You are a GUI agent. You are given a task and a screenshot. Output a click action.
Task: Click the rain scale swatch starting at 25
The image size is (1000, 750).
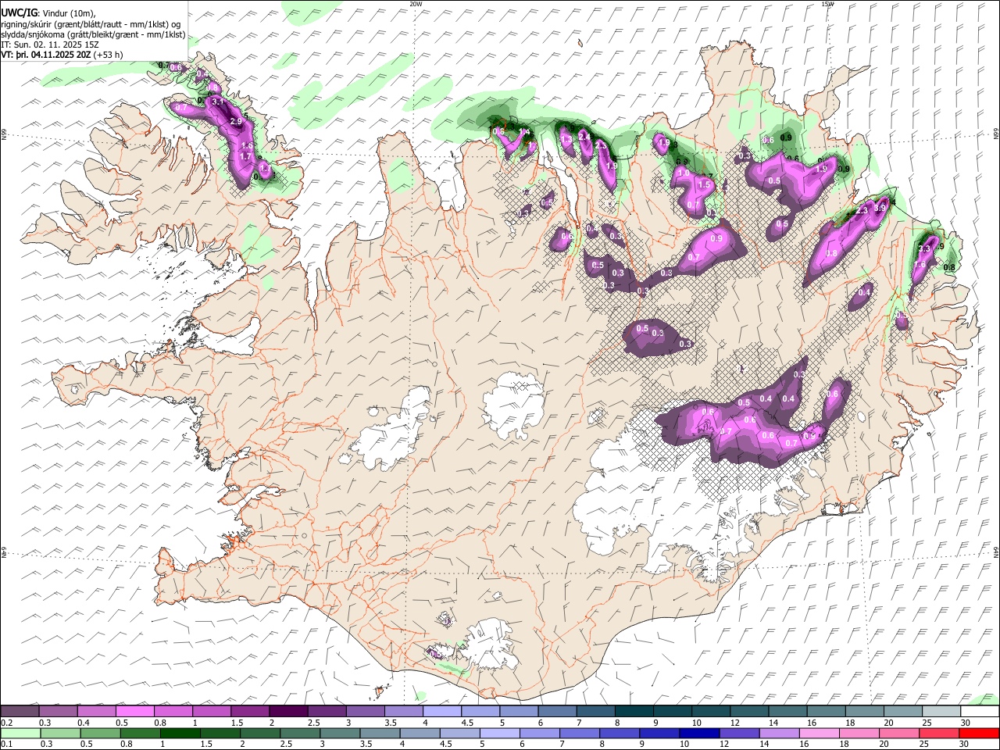tap(939, 733)
